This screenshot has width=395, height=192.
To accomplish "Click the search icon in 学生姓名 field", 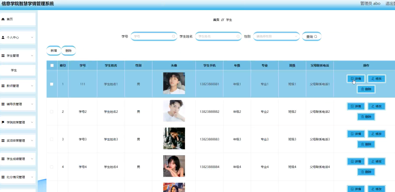I will click(x=238, y=36).
